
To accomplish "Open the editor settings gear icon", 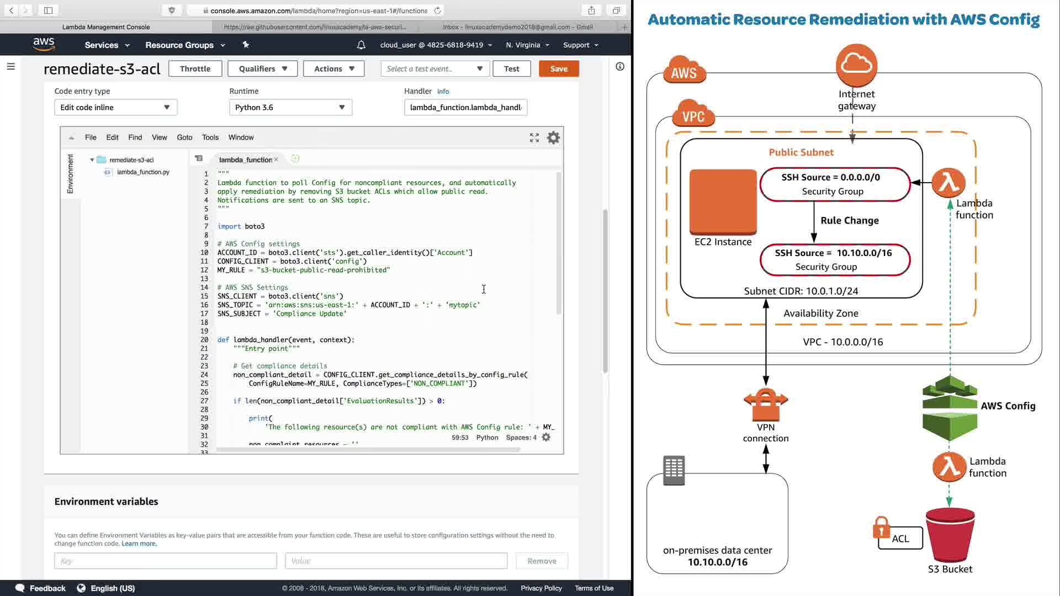I will (553, 138).
